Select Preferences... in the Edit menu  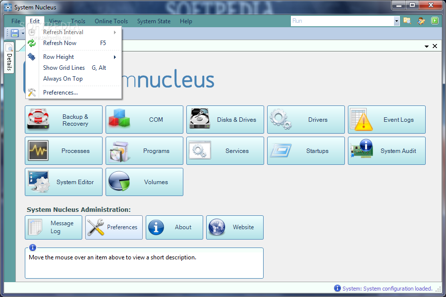pos(74,93)
